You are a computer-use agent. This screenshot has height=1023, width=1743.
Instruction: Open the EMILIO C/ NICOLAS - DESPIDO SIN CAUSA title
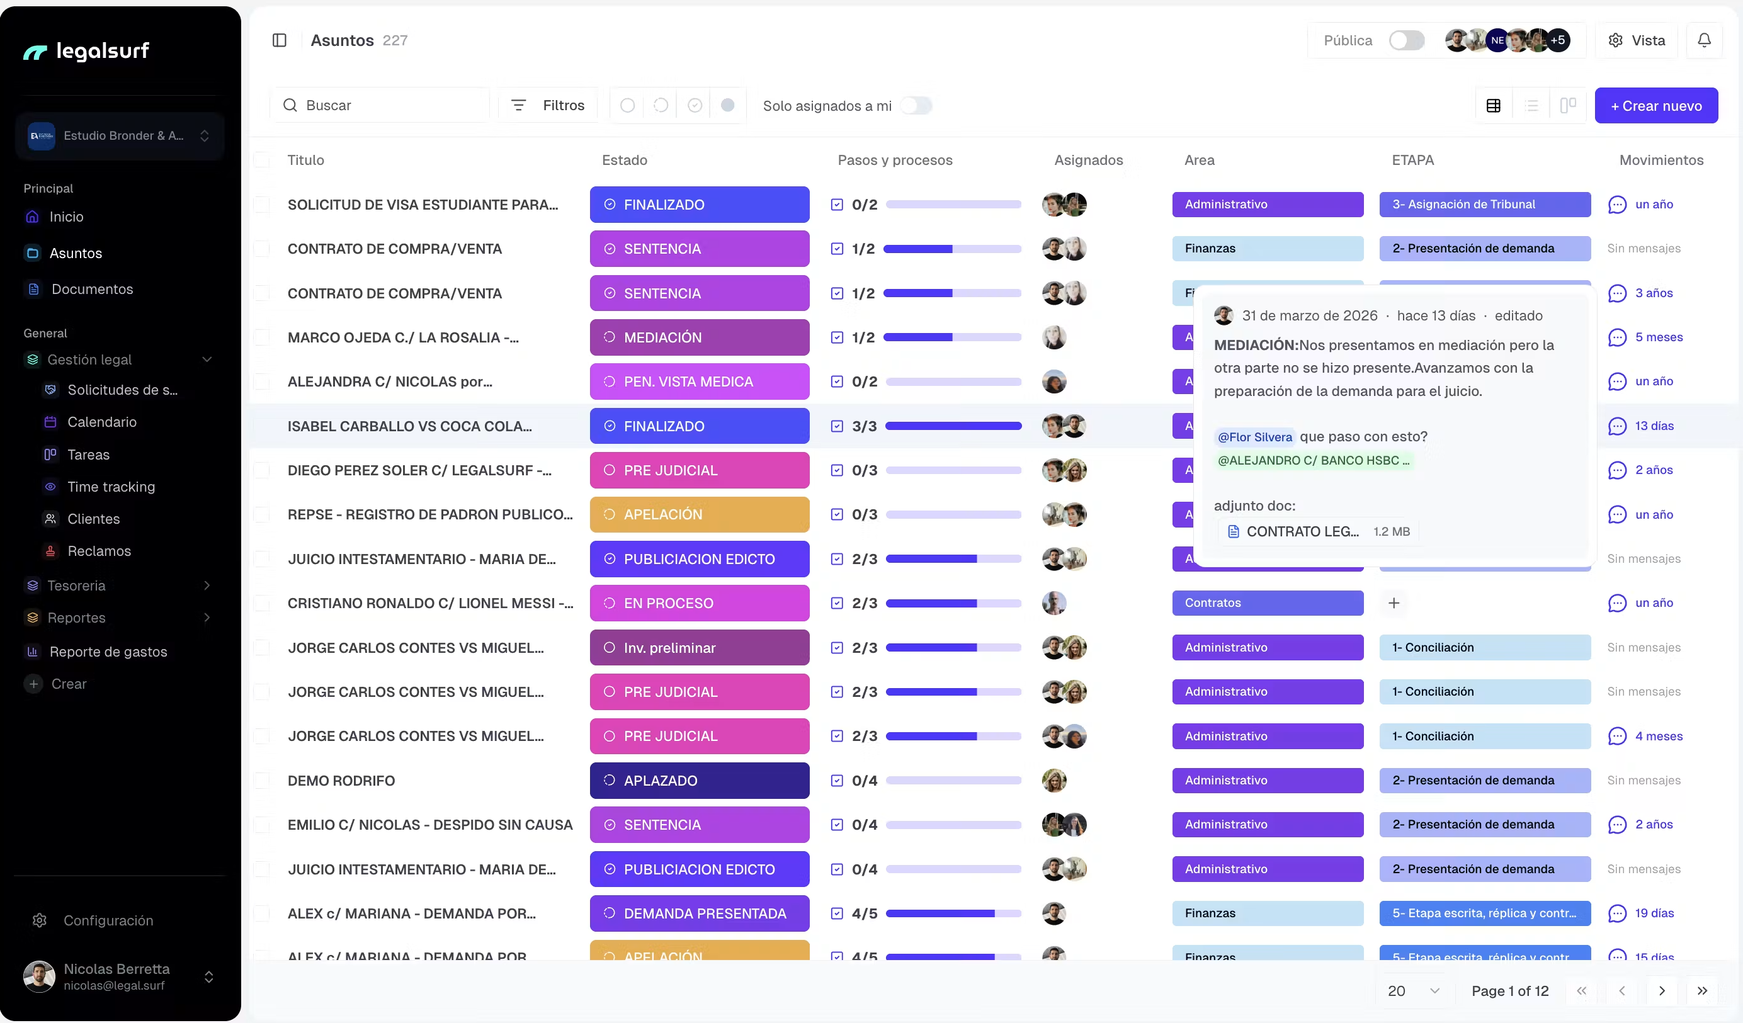[429, 825]
